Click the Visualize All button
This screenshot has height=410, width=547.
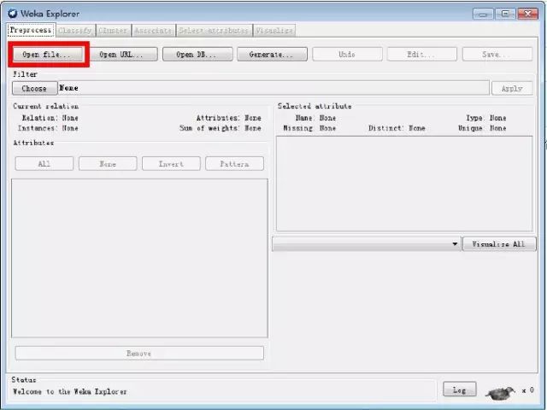coord(499,244)
